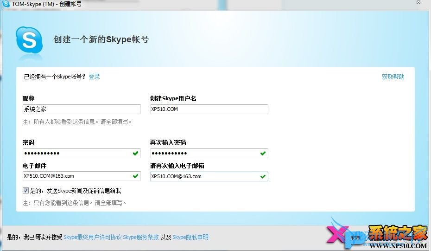
Task: Open the 获取帮助 help link
Action: pos(393,77)
